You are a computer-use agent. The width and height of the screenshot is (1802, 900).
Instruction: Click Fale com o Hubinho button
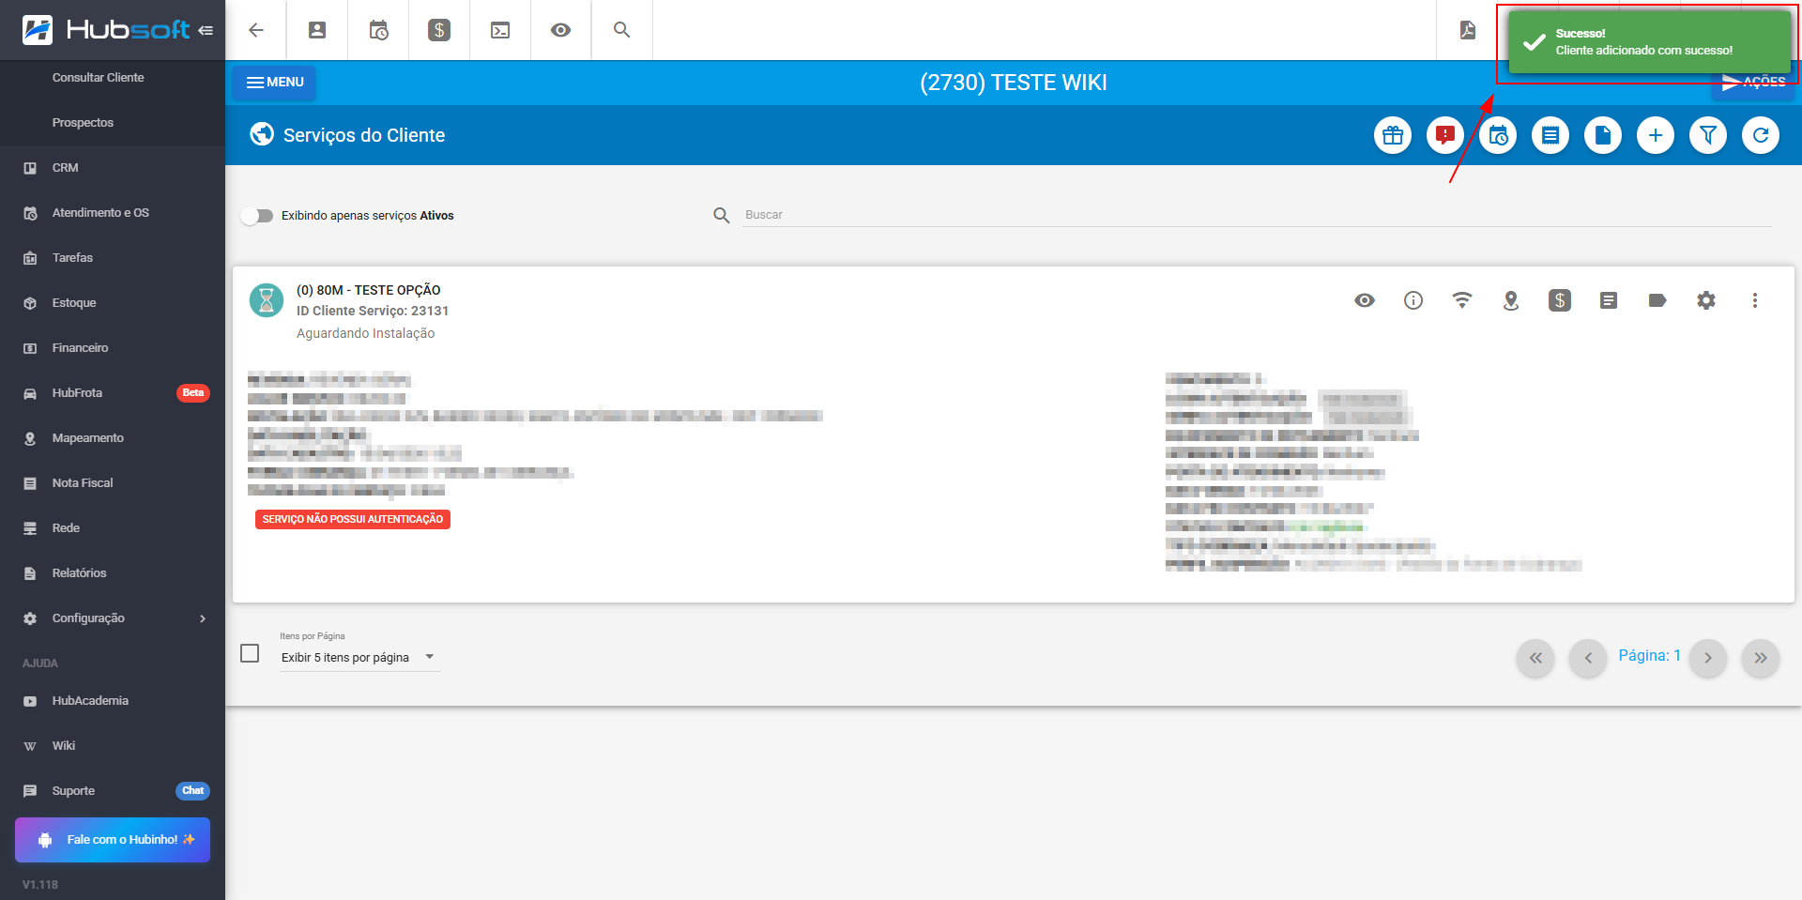[x=113, y=840]
